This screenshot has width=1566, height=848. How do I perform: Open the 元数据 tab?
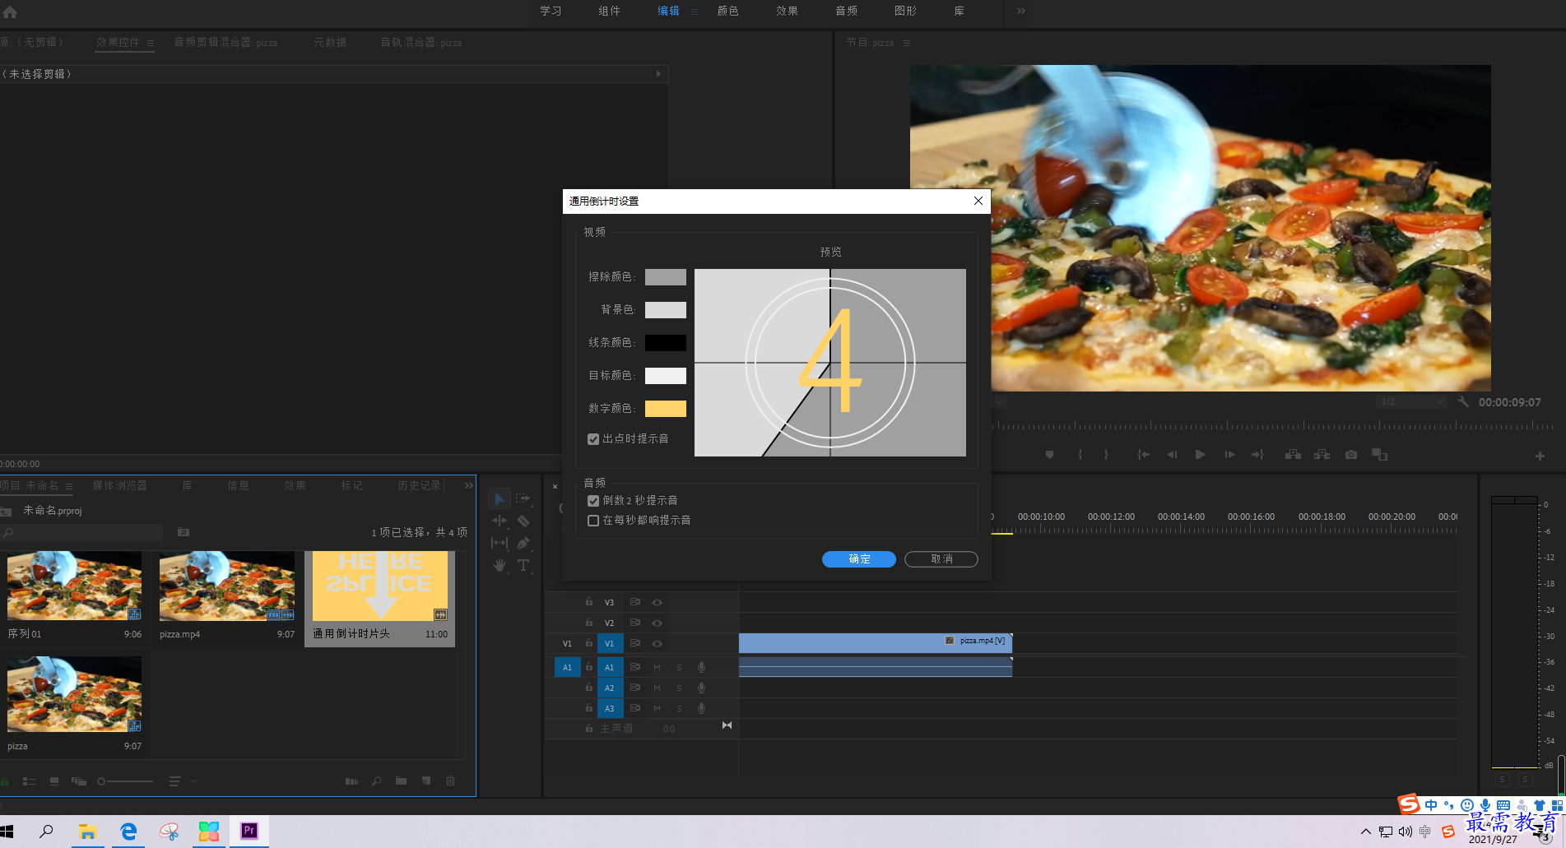(x=329, y=42)
